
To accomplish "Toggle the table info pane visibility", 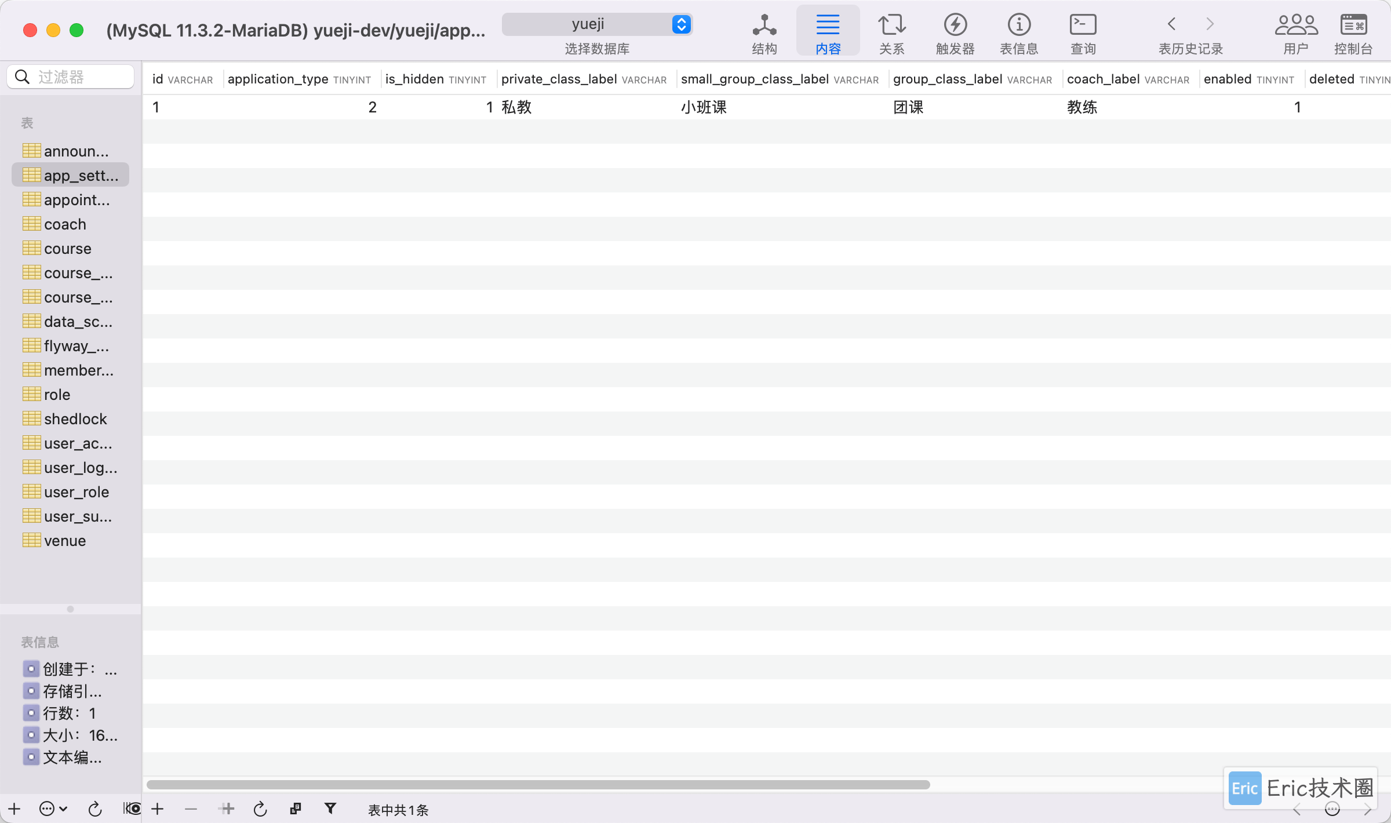I will (132, 808).
